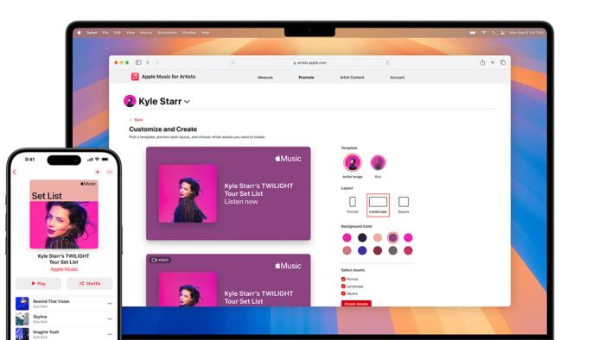Toggle the Portrait asset checkbox
Screen dimensions: 605x340
[343, 279]
